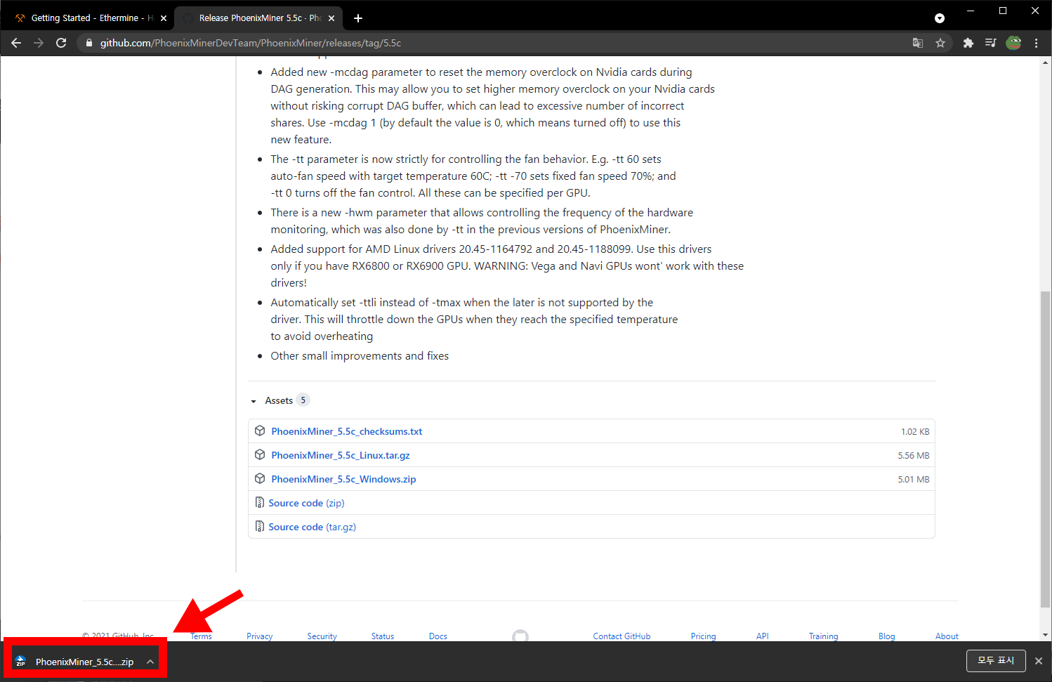Viewport: 1052px width, 682px height.
Task: Click the 모두 표시 show all downloads button
Action: point(996,661)
